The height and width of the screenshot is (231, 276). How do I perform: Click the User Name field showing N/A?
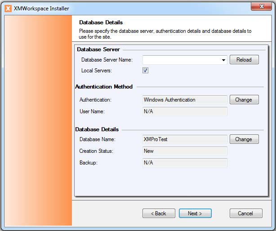pos(184,111)
